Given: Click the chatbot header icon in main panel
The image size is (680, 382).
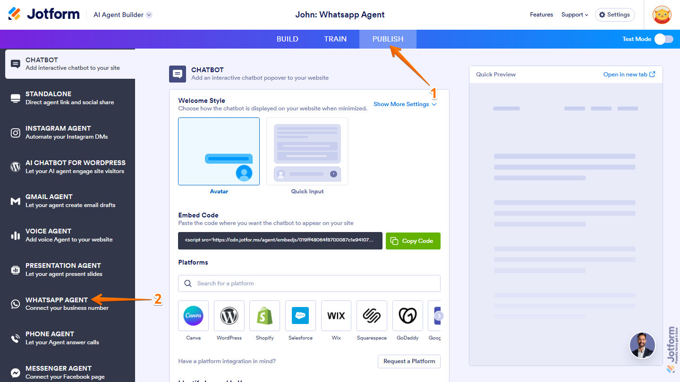Looking at the screenshot, I should [x=178, y=74].
